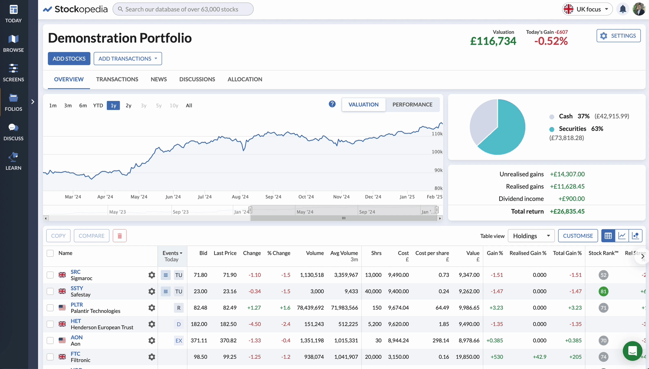Screen dimensions: 649x369
Task: Open settings gear for Sigmaroc row
Action: pos(152,275)
